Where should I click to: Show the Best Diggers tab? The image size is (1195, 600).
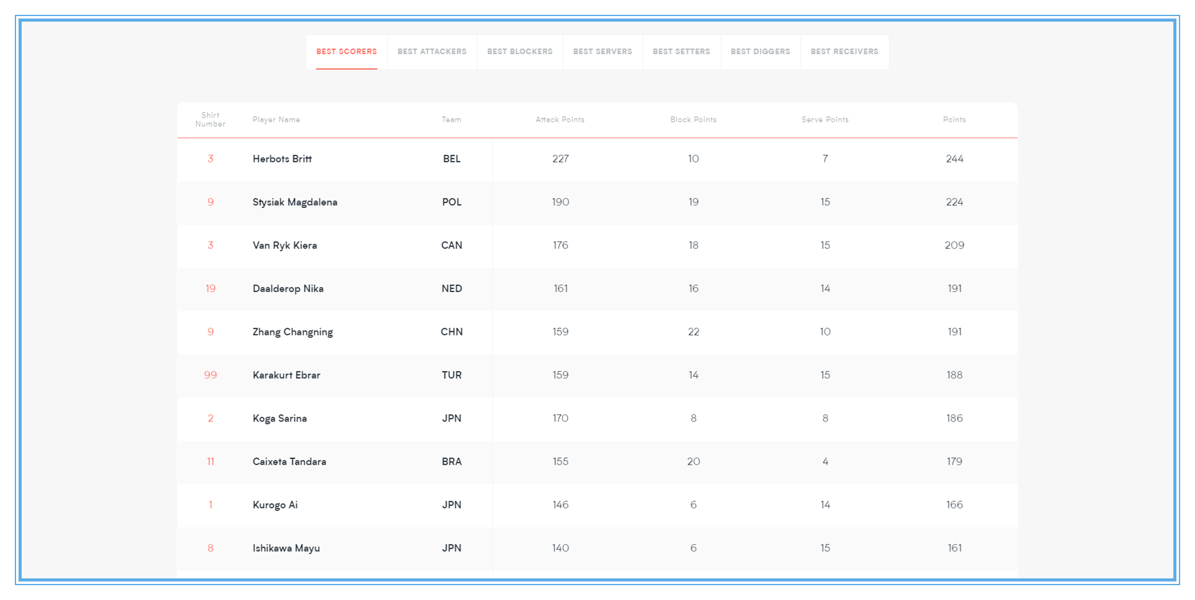click(760, 52)
